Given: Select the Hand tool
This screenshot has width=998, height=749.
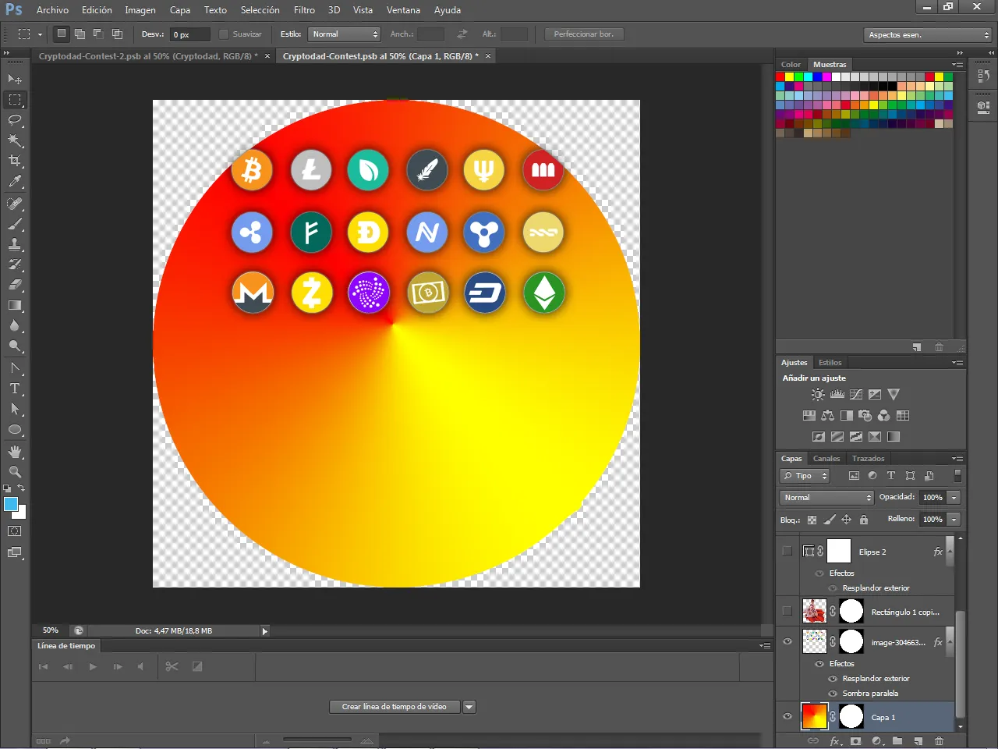Looking at the screenshot, I should click(x=15, y=452).
